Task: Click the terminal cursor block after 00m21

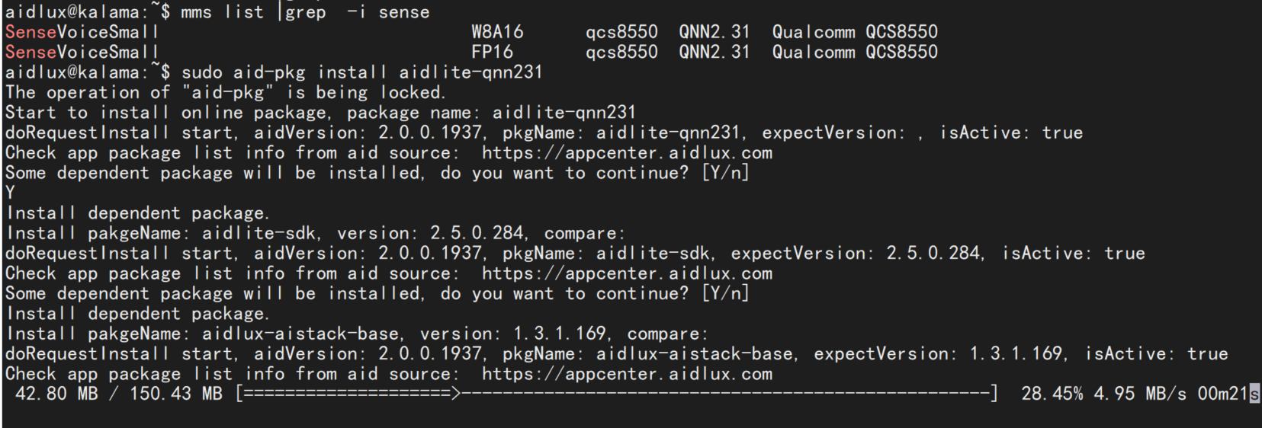Action: pyautogui.click(x=1254, y=394)
